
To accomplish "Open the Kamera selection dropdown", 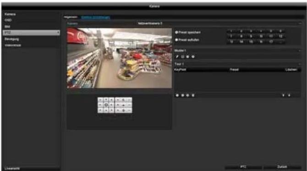I will (219, 23).
